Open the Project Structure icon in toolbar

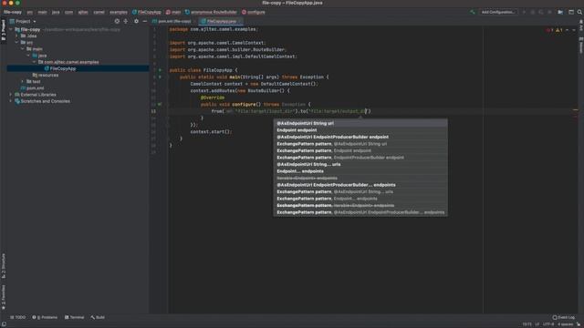tap(560, 12)
